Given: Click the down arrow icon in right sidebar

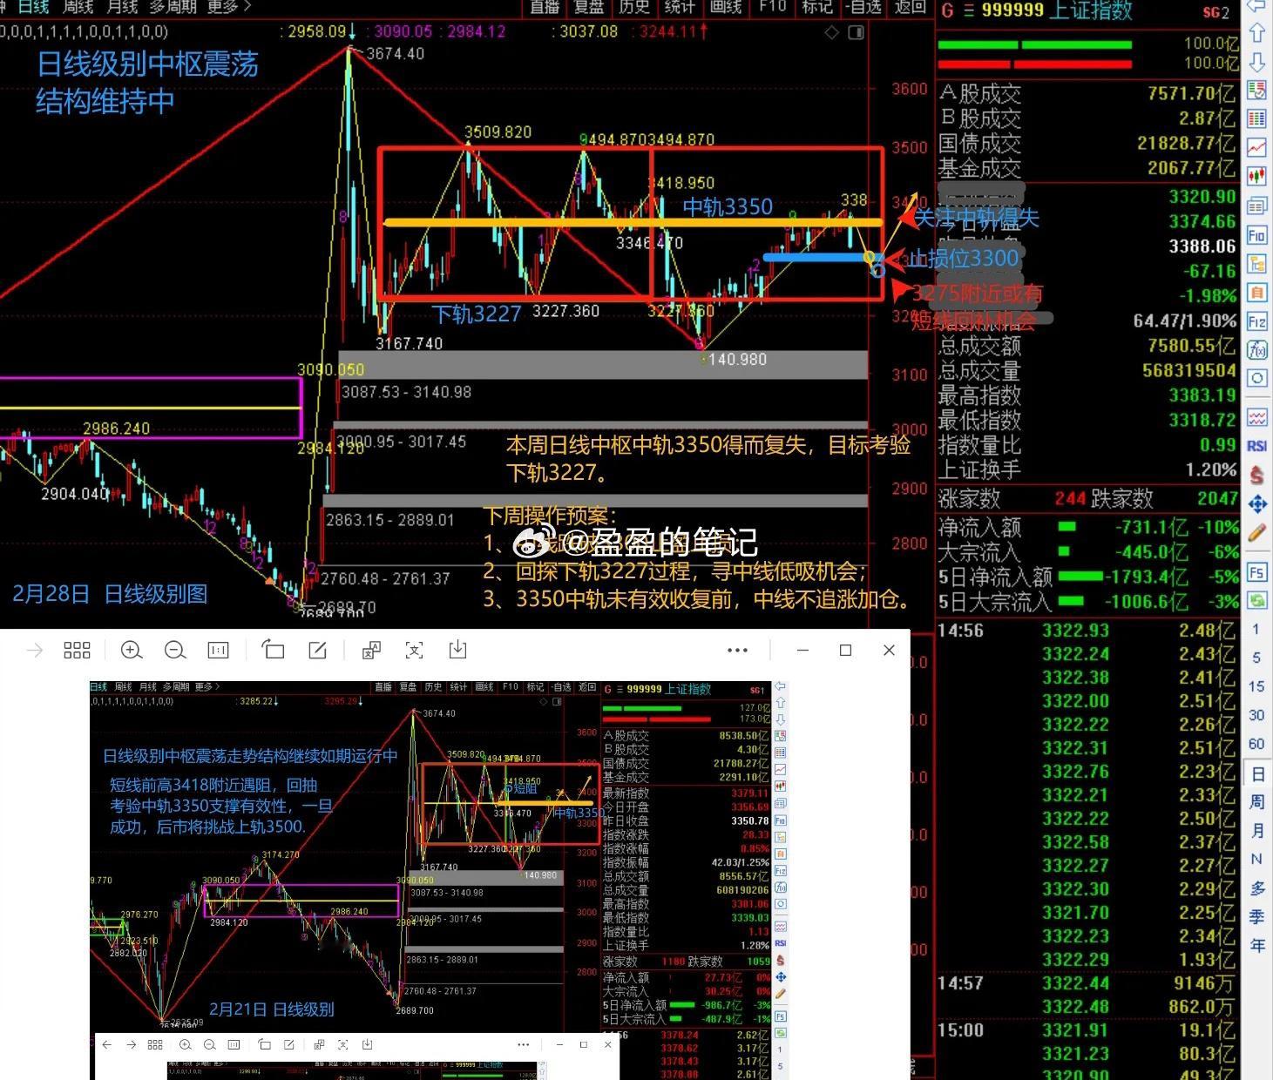Looking at the screenshot, I should (1256, 62).
